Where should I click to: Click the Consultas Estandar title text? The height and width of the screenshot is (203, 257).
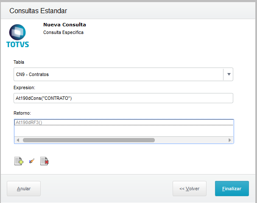(38, 11)
